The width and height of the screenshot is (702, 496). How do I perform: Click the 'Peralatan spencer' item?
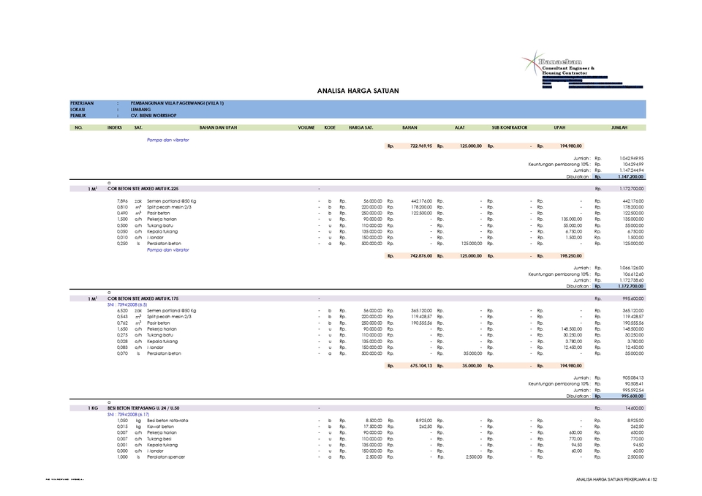coord(166,457)
